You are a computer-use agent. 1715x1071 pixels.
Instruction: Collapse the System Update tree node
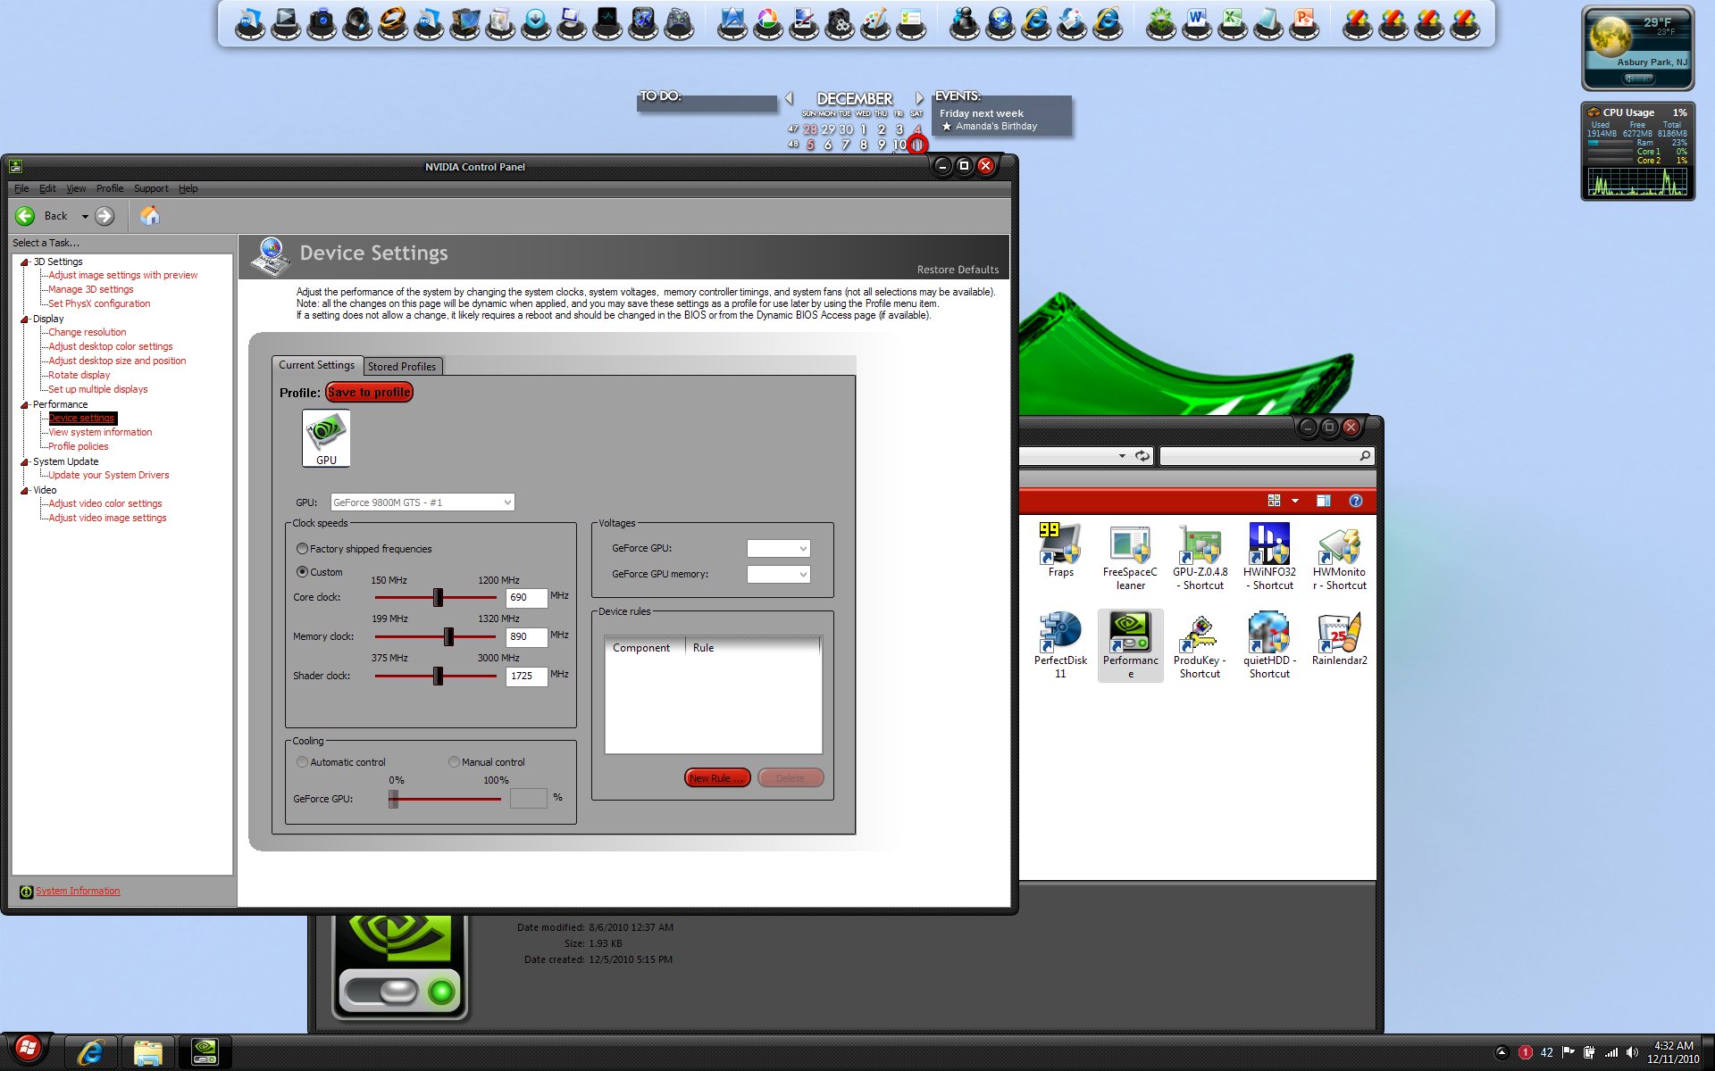point(25,462)
